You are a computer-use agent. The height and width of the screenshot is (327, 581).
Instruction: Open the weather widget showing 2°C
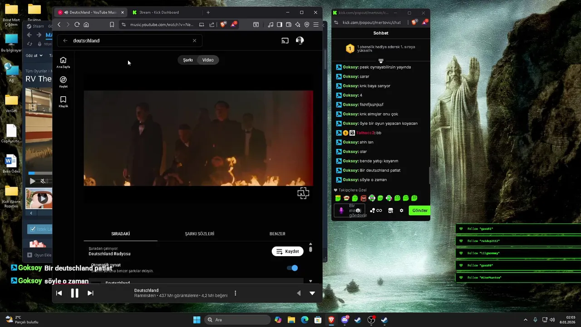pos(21,320)
